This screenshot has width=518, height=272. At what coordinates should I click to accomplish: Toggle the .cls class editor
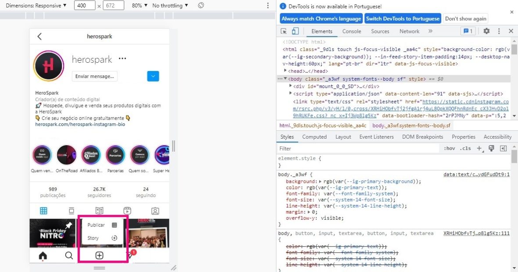[465, 148]
